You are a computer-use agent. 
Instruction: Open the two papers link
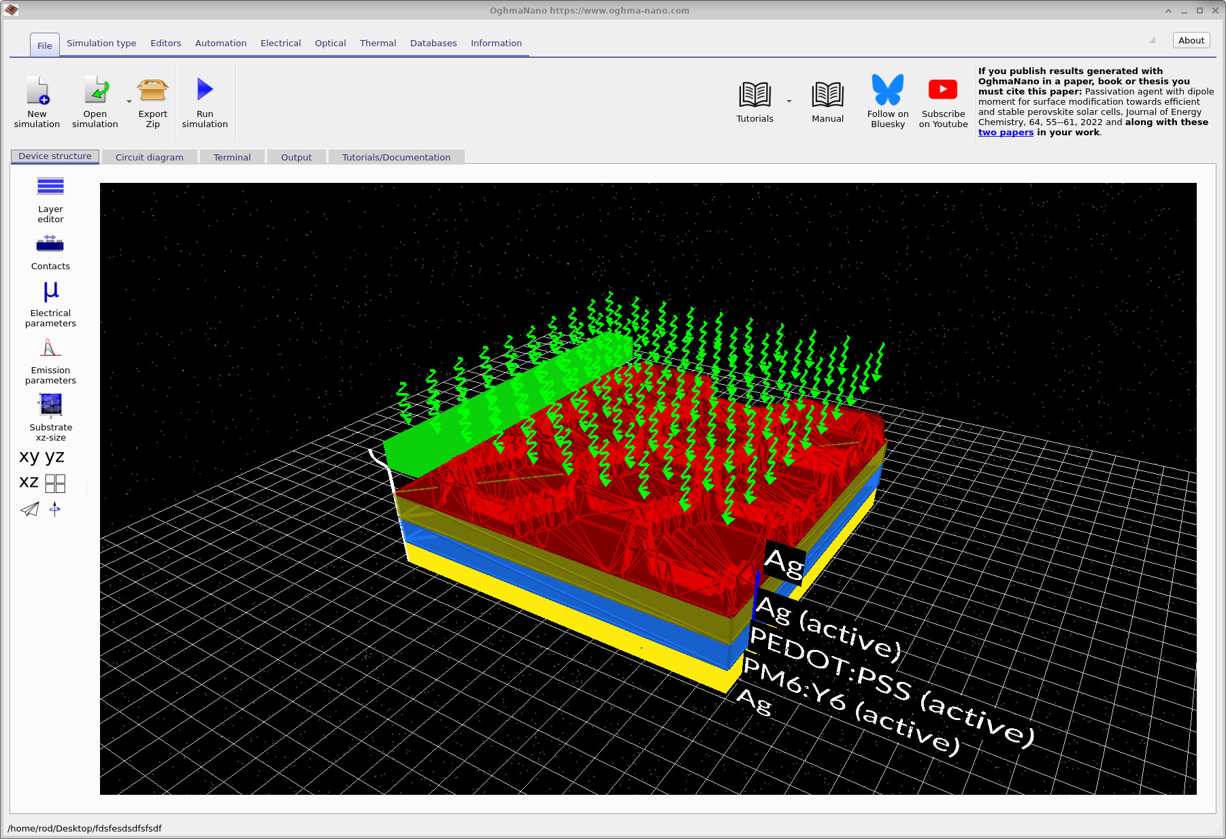pyautogui.click(x=1006, y=133)
